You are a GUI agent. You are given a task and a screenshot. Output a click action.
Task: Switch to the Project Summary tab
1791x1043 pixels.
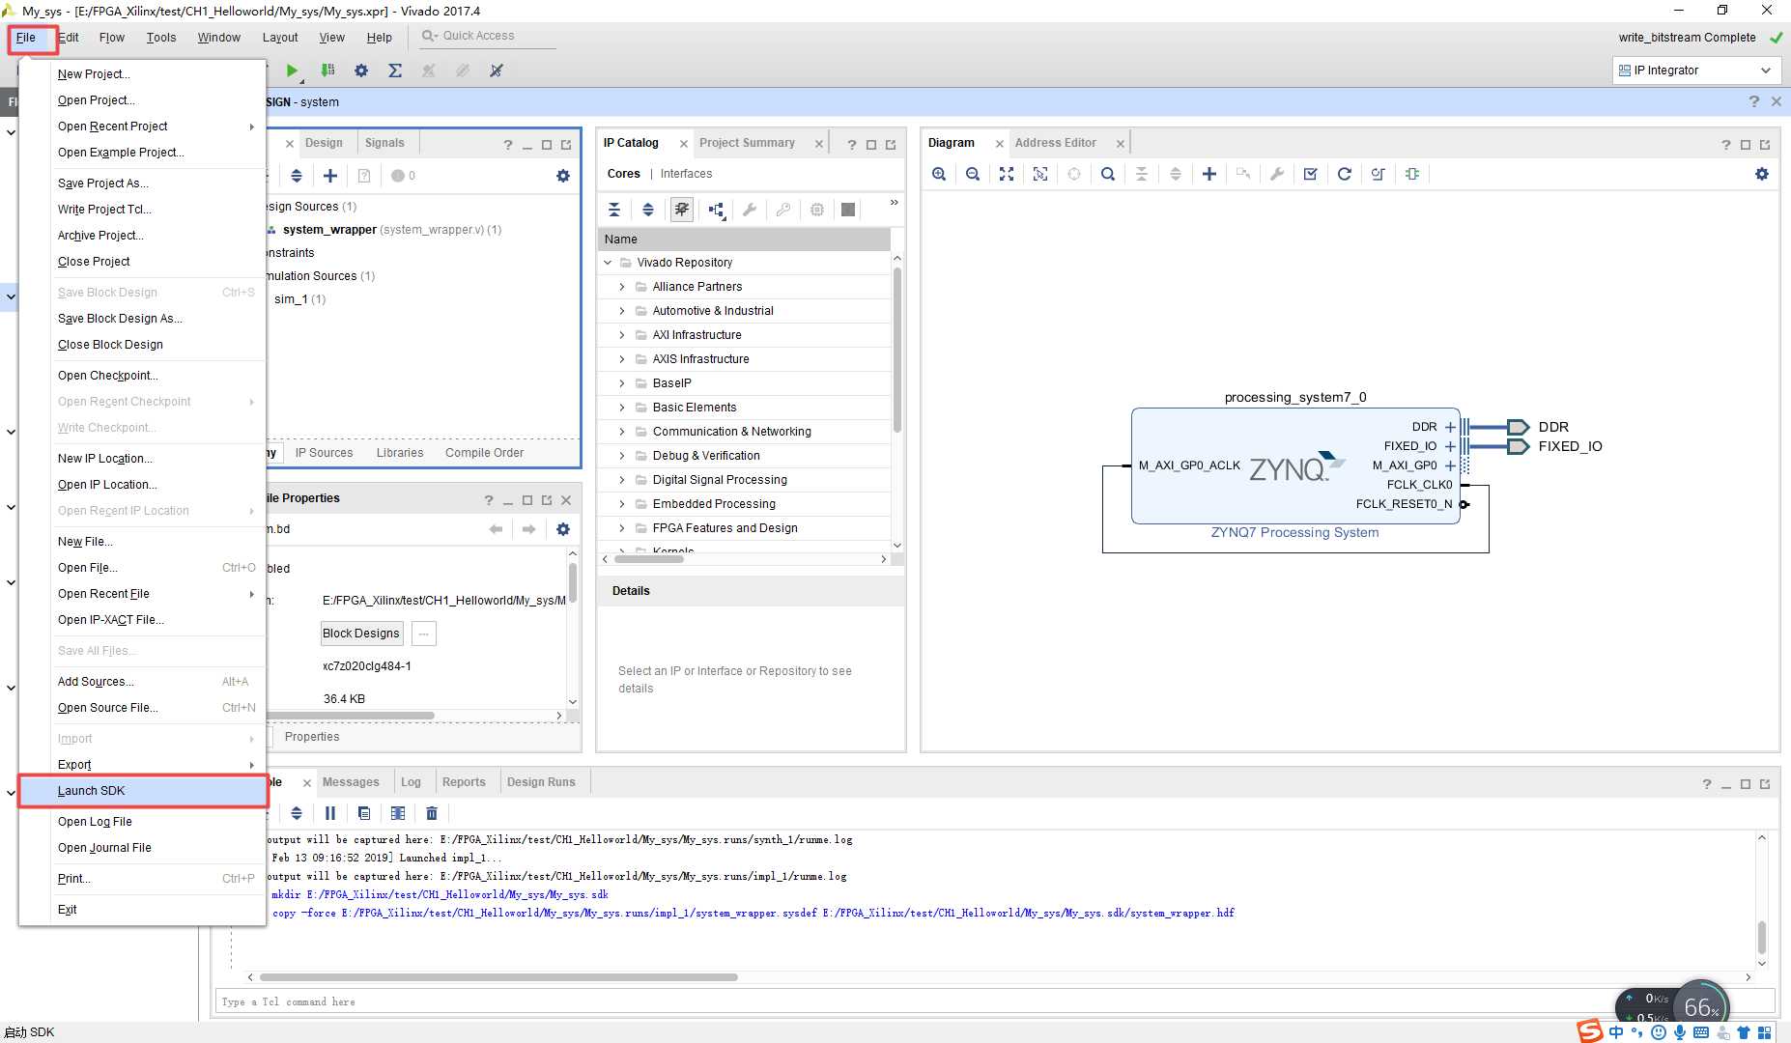click(x=747, y=143)
